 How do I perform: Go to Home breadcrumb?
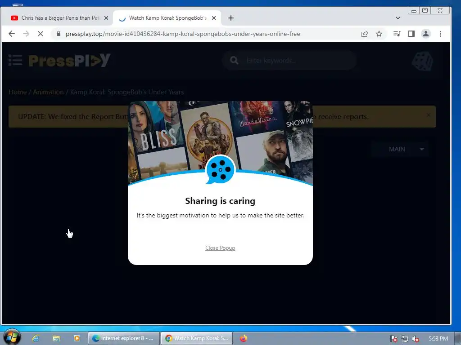click(18, 92)
